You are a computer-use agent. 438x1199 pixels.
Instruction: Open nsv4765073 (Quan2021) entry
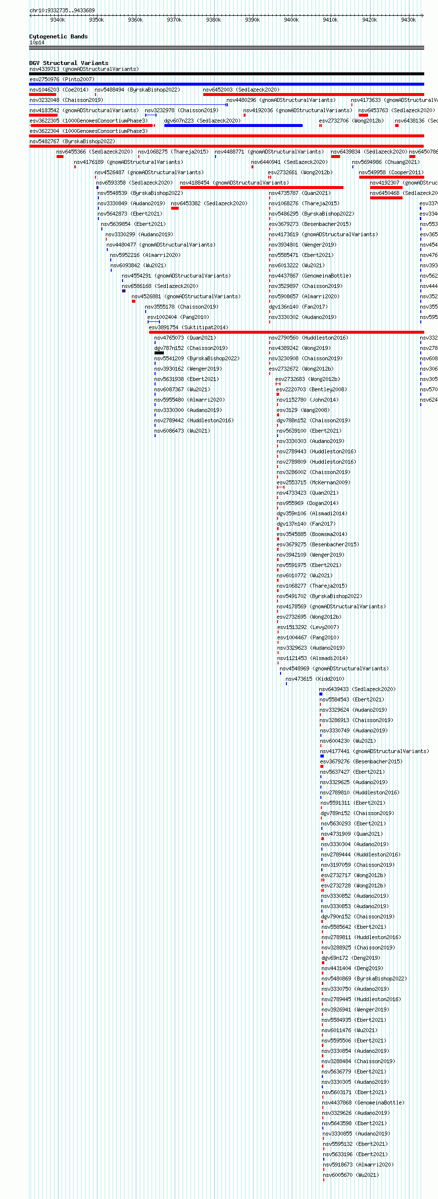[x=185, y=338]
